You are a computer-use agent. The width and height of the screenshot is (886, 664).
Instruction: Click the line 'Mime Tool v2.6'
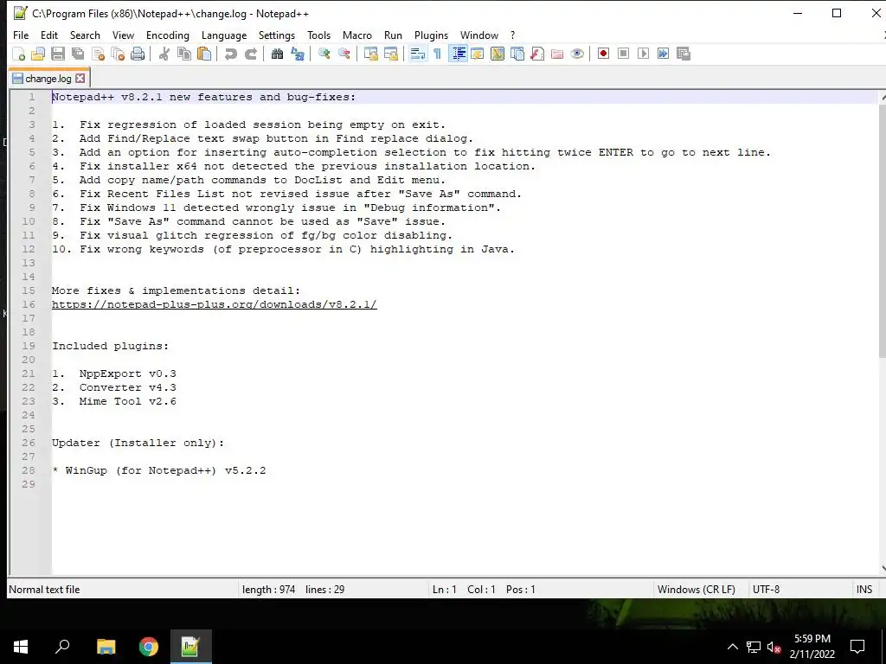pos(128,401)
